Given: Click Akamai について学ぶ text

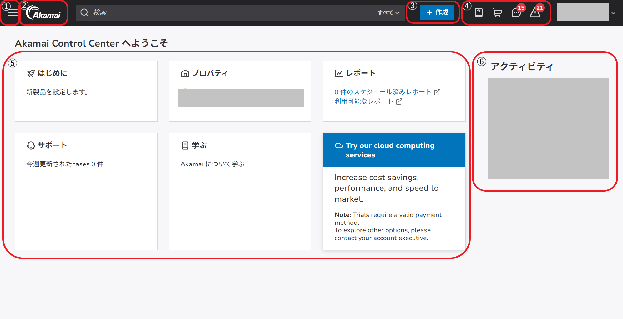Looking at the screenshot, I should [x=212, y=164].
